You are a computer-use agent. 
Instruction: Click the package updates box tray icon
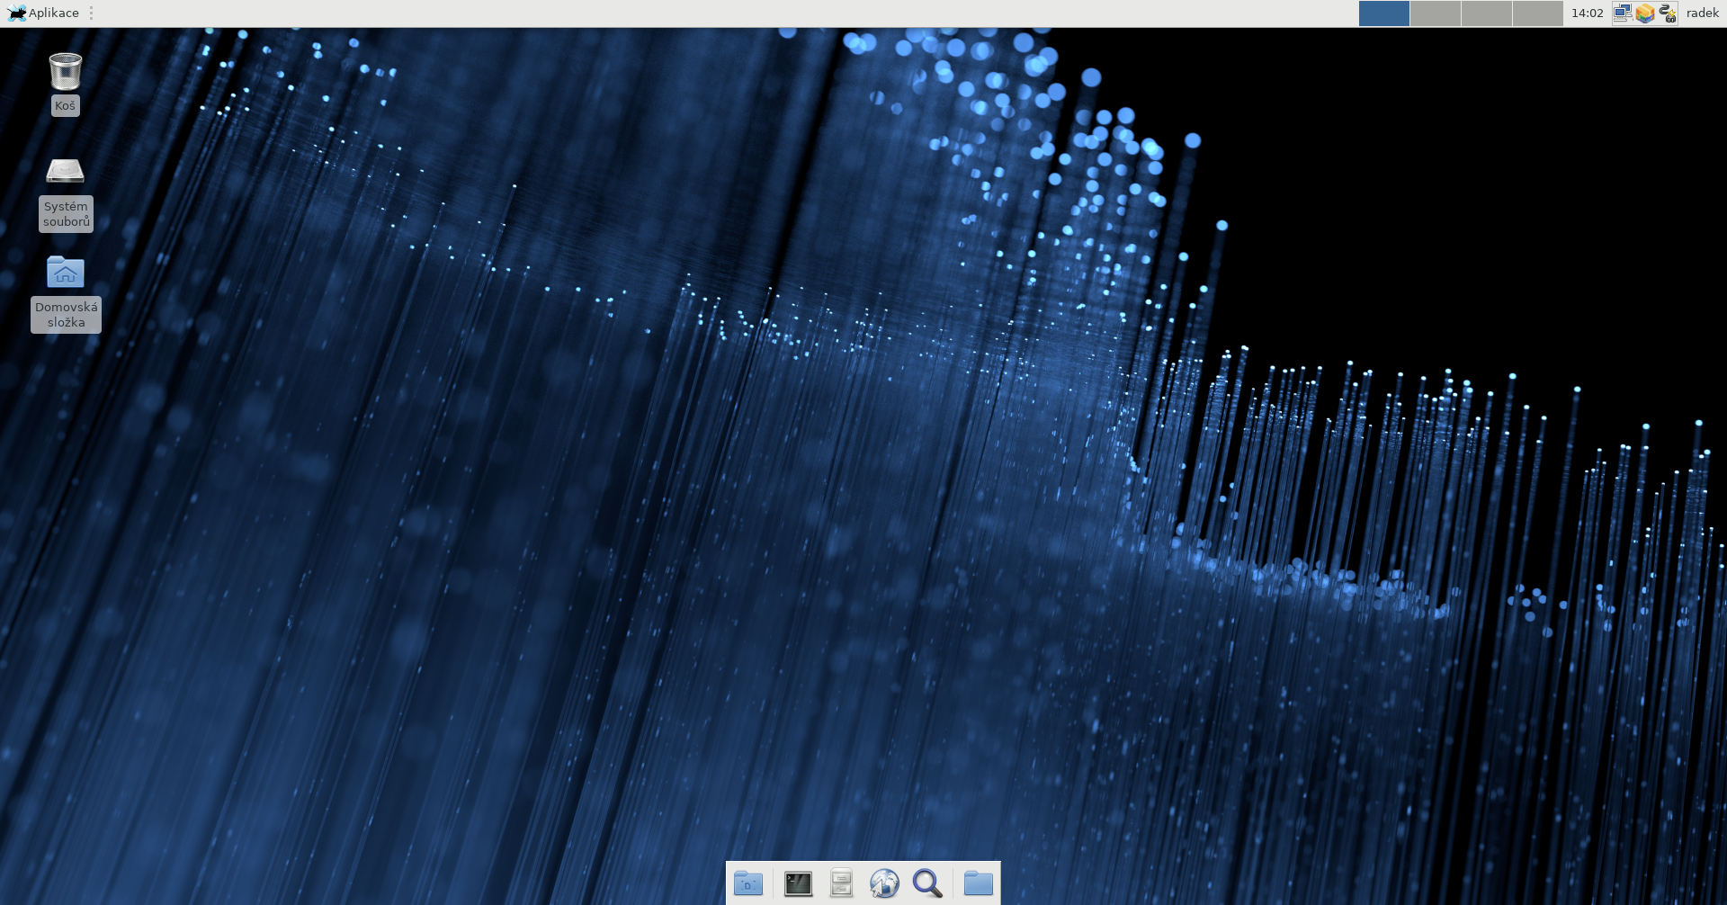click(1645, 13)
